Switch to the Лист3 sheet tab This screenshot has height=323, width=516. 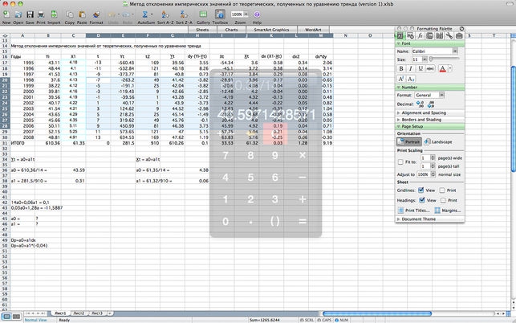tap(97, 313)
